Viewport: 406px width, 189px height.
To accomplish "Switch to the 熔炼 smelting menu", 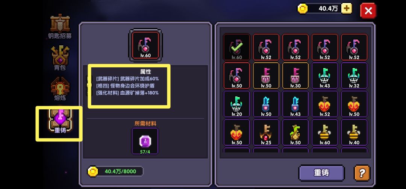I will tap(60, 89).
